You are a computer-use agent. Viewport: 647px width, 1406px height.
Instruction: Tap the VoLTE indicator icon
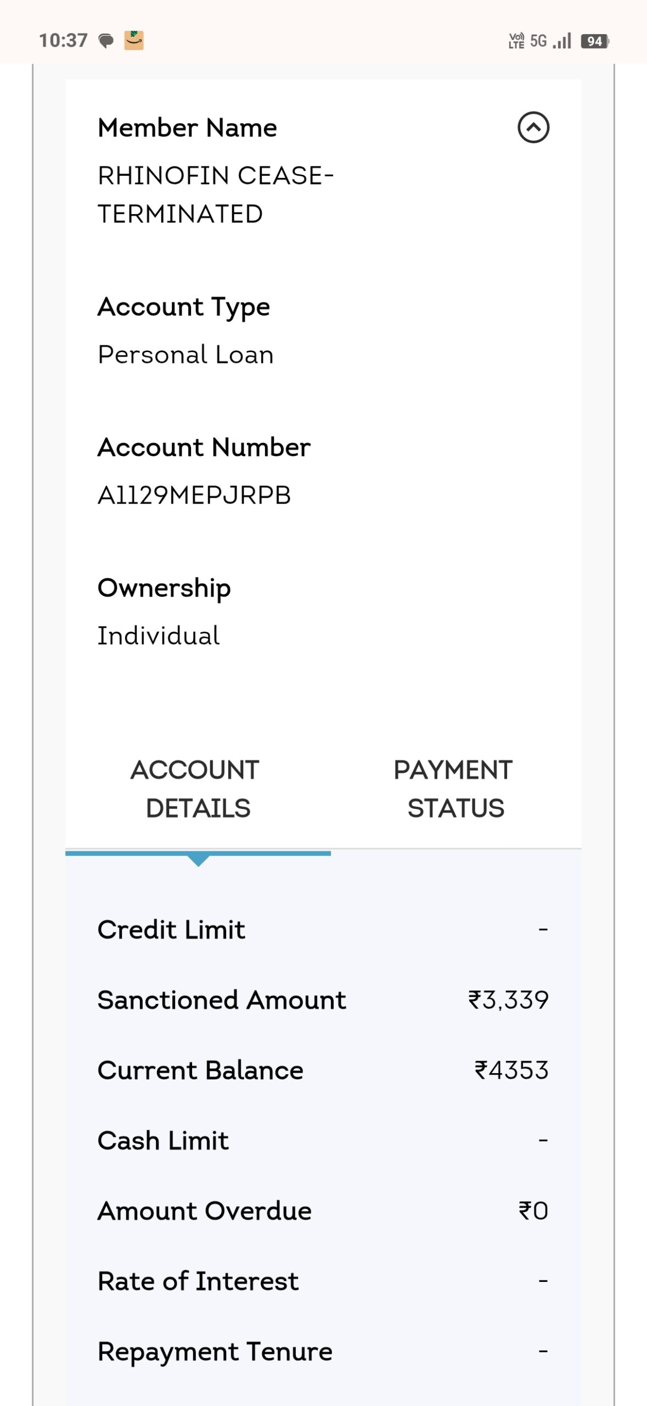click(516, 41)
